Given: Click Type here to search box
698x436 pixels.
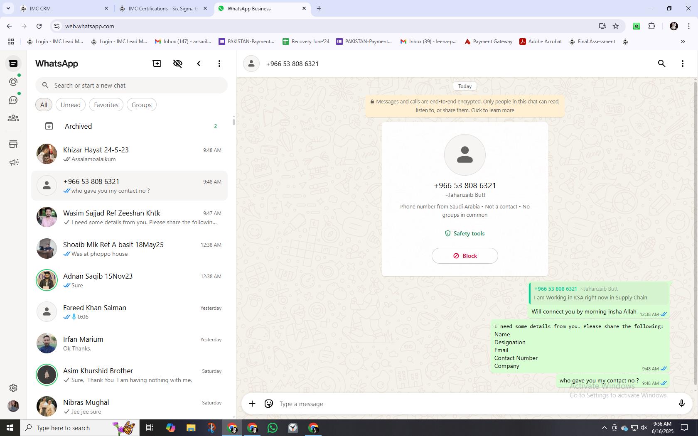Looking at the screenshot, I should [79, 428].
